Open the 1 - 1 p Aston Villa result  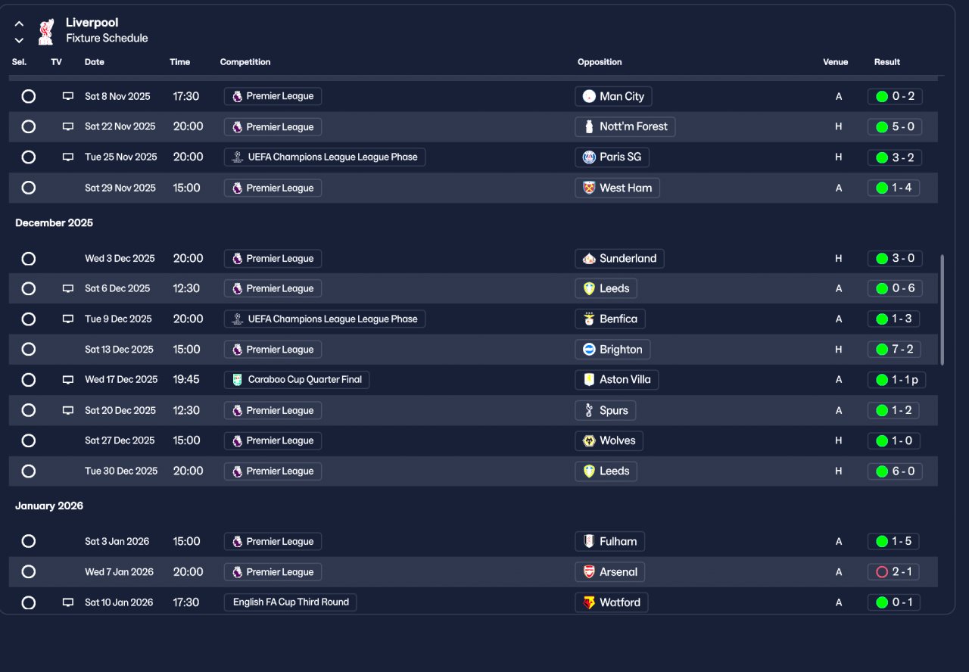pos(896,380)
